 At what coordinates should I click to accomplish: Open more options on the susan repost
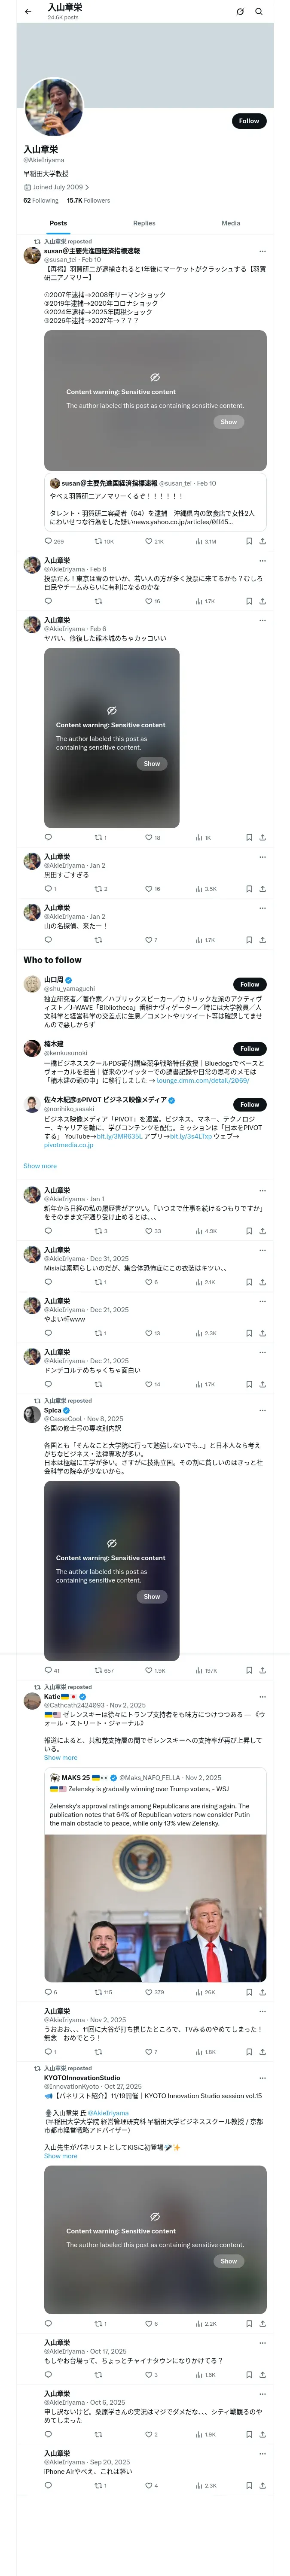pos(262,251)
